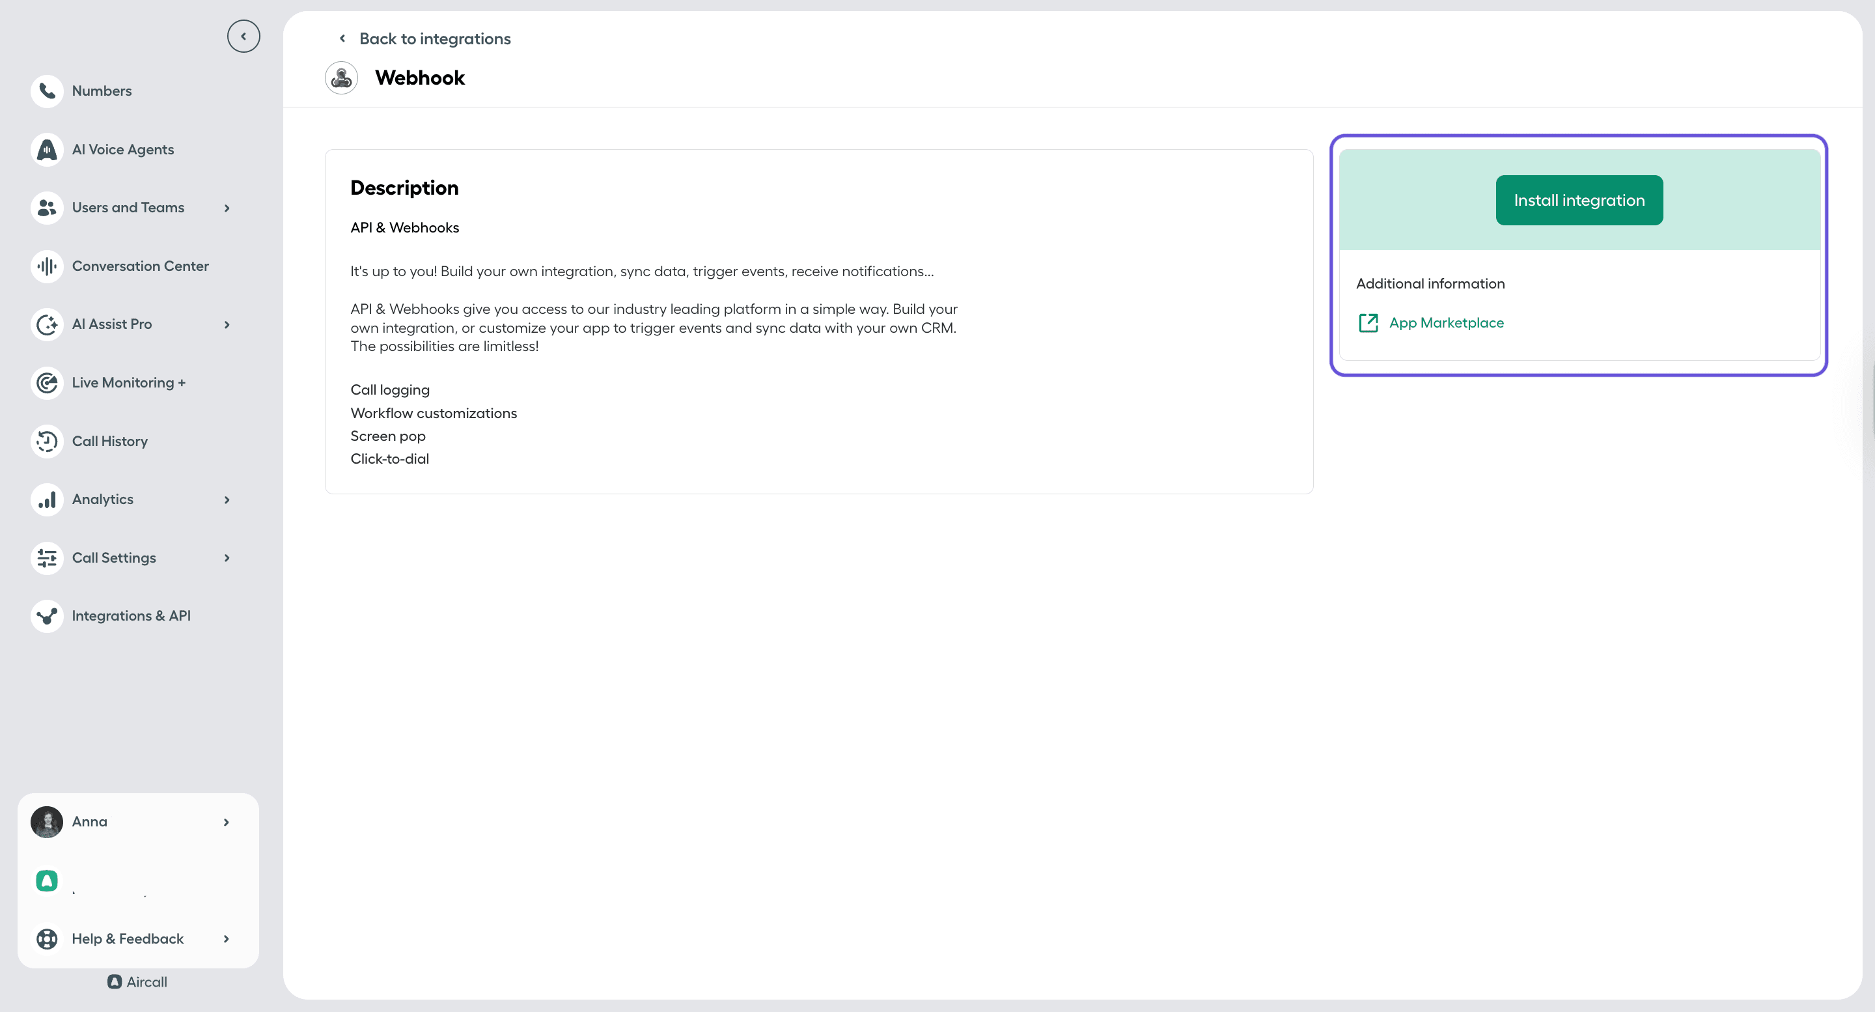
Task: Select the AI Assist Pro icon
Action: (47, 324)
